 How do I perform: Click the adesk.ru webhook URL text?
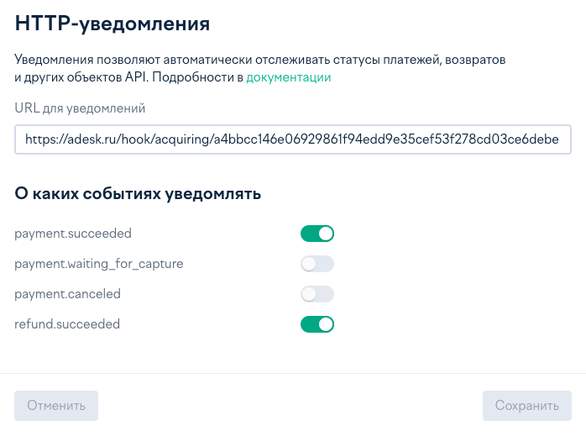coord(292,139)
